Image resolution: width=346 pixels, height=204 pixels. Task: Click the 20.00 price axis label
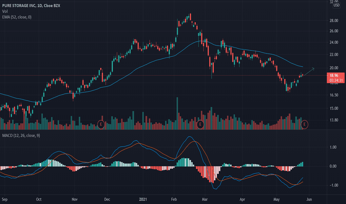(334, 68)
